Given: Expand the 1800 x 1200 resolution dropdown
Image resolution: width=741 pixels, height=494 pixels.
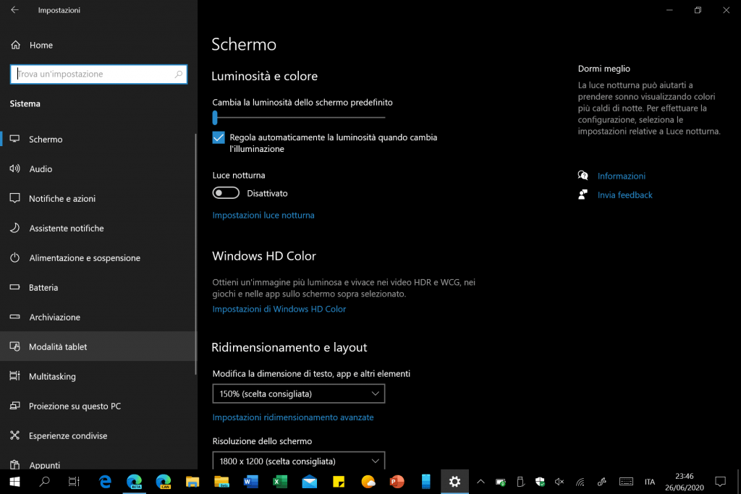Looking at the screenshot, I should pyautogui.click(x=298, y=461).
